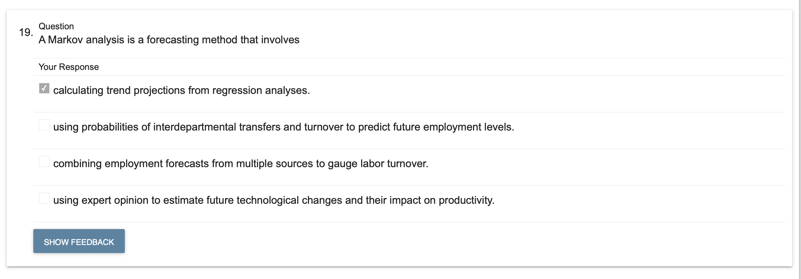Check the answer about interdepartmental transfers
The image size is (801, 279).
pyautogui.click(x=44, y=125)
